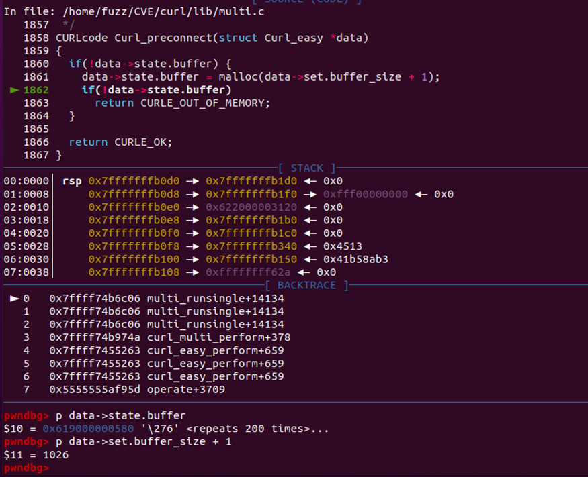The height and width of the screenshot is (477, 588).
Task: Click the BACKTRACE section header
Action: point(307,286)
